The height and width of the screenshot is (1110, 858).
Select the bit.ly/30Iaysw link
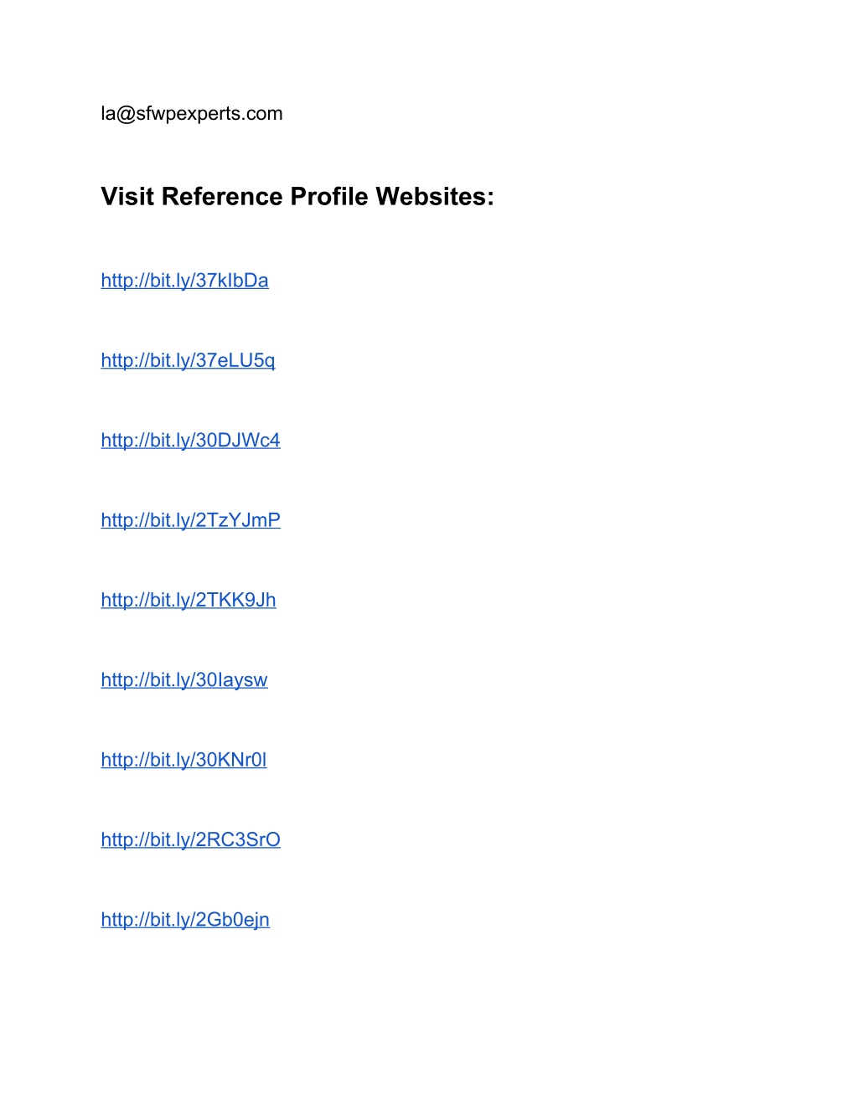[x=184, y=680]
